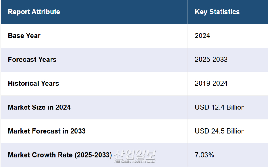Click the 2024 base year value
This screenshot has height=168, width=269.
click(202, 36)
